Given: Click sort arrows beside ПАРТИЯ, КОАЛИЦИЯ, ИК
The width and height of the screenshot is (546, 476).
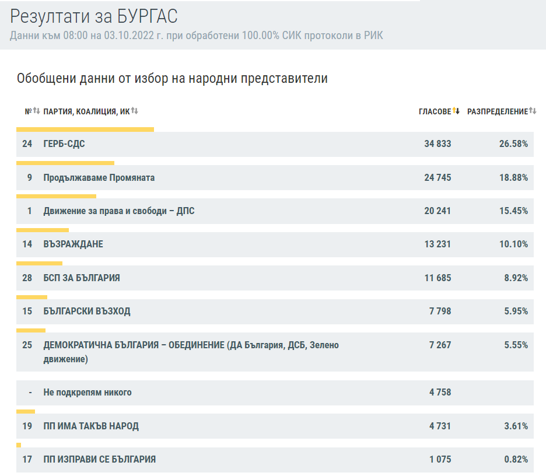Looking at the screenshot, I should [x=135, y=111].
